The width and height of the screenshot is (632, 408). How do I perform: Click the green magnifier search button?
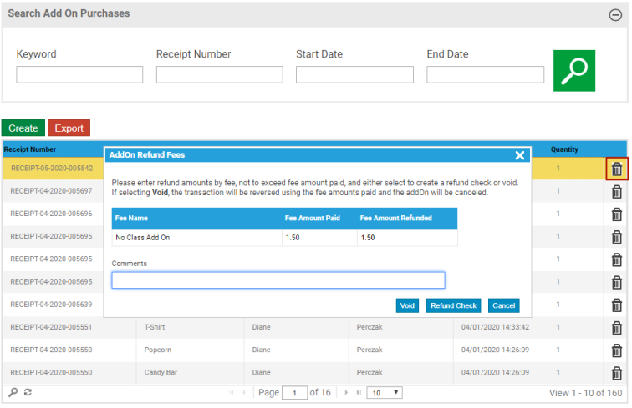(x=574, y=71)
